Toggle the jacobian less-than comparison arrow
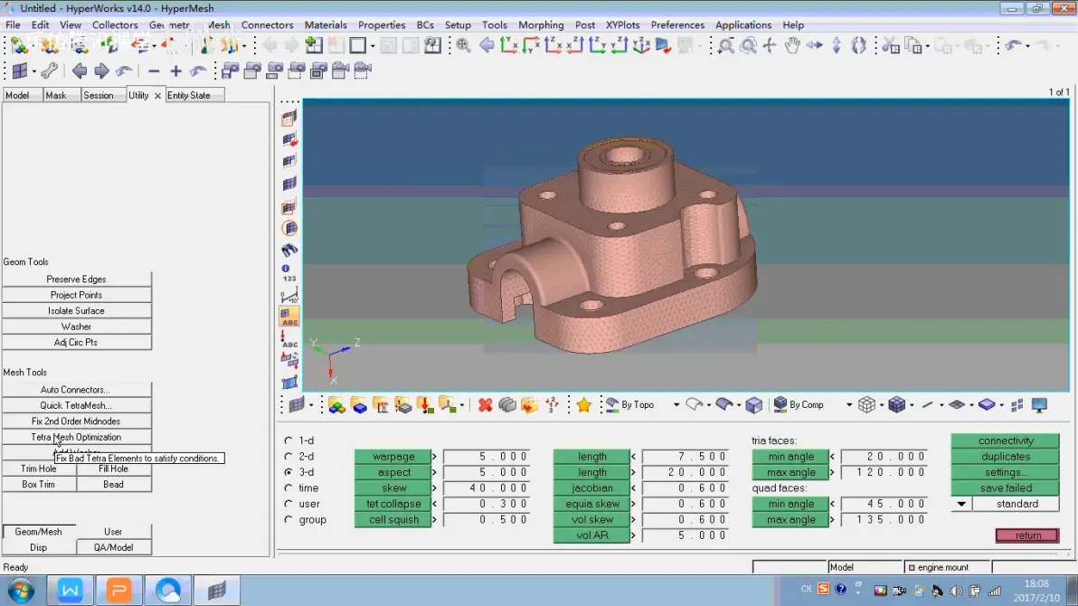Viewport: 1078px width, 606px height. click(633, 488)
